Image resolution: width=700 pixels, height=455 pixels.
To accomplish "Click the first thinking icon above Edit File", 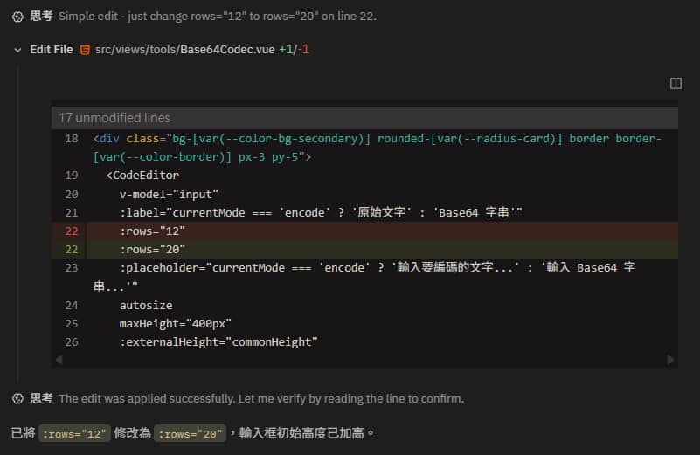I will tap(17, 17).
